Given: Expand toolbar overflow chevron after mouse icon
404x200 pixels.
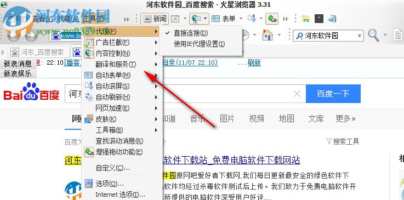Looking at the screenshot, I should [x=286, y=19].
